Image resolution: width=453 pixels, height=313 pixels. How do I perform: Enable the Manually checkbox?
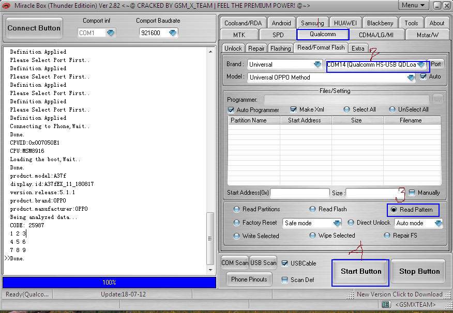pos(412,193)
